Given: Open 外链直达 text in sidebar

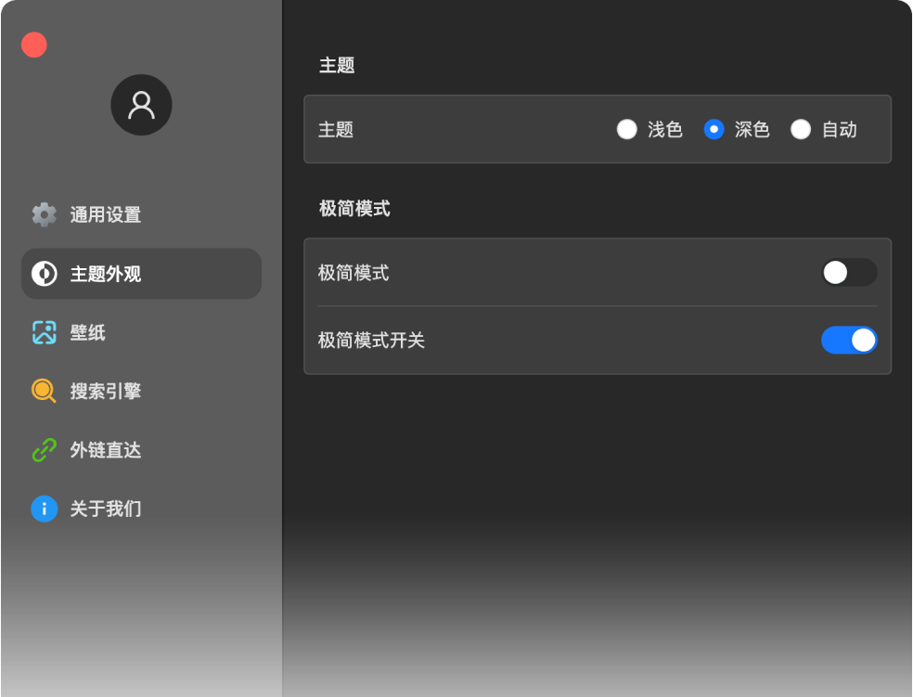Looking at the screenshot, I should click(106, 450).
